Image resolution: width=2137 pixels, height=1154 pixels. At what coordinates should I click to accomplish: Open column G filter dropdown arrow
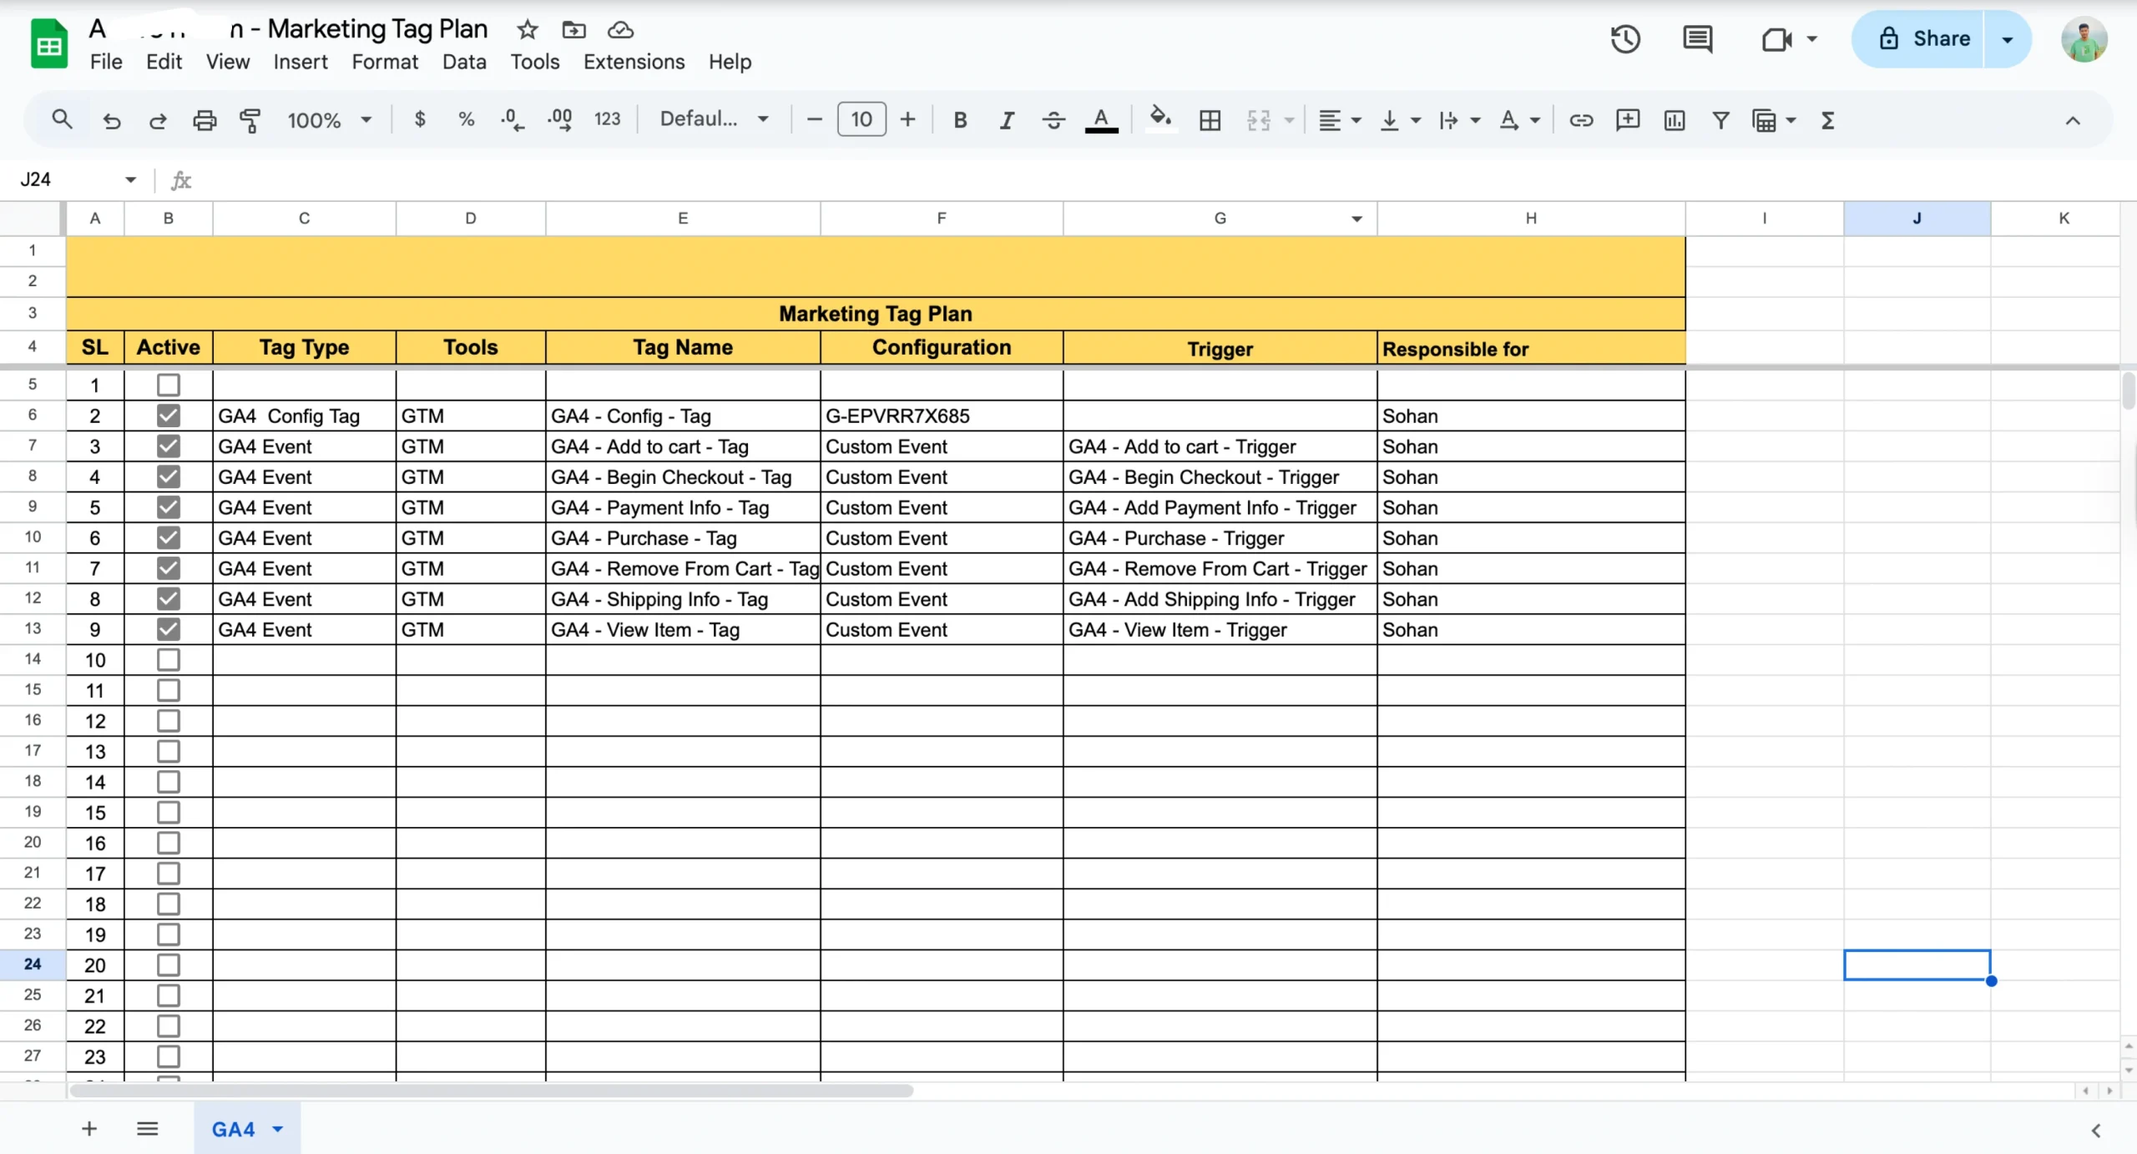pos(1356,219)
